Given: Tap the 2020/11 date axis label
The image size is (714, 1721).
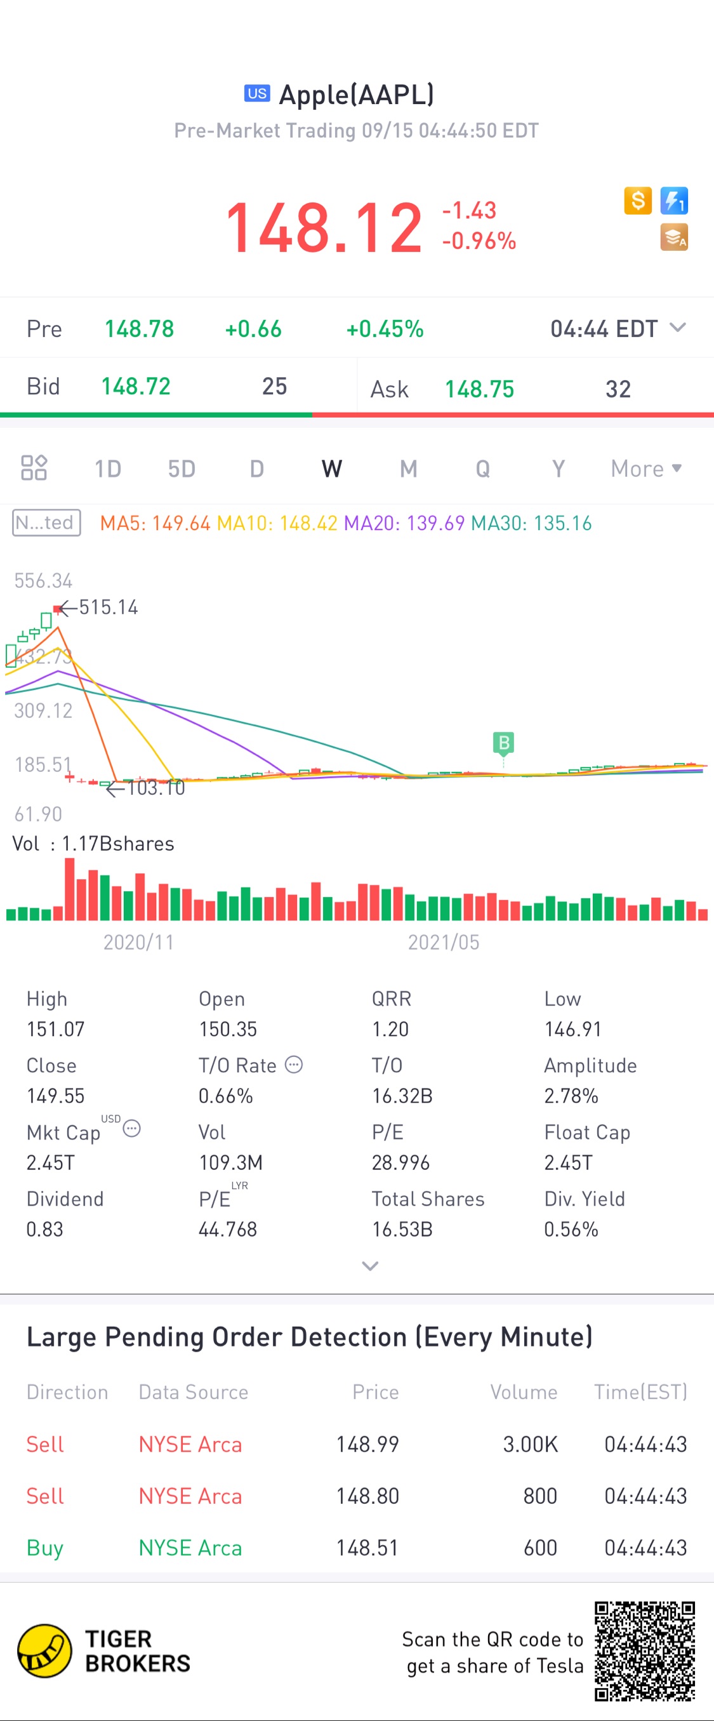Looking at the screenshot, I should click(x=138, y=942).
